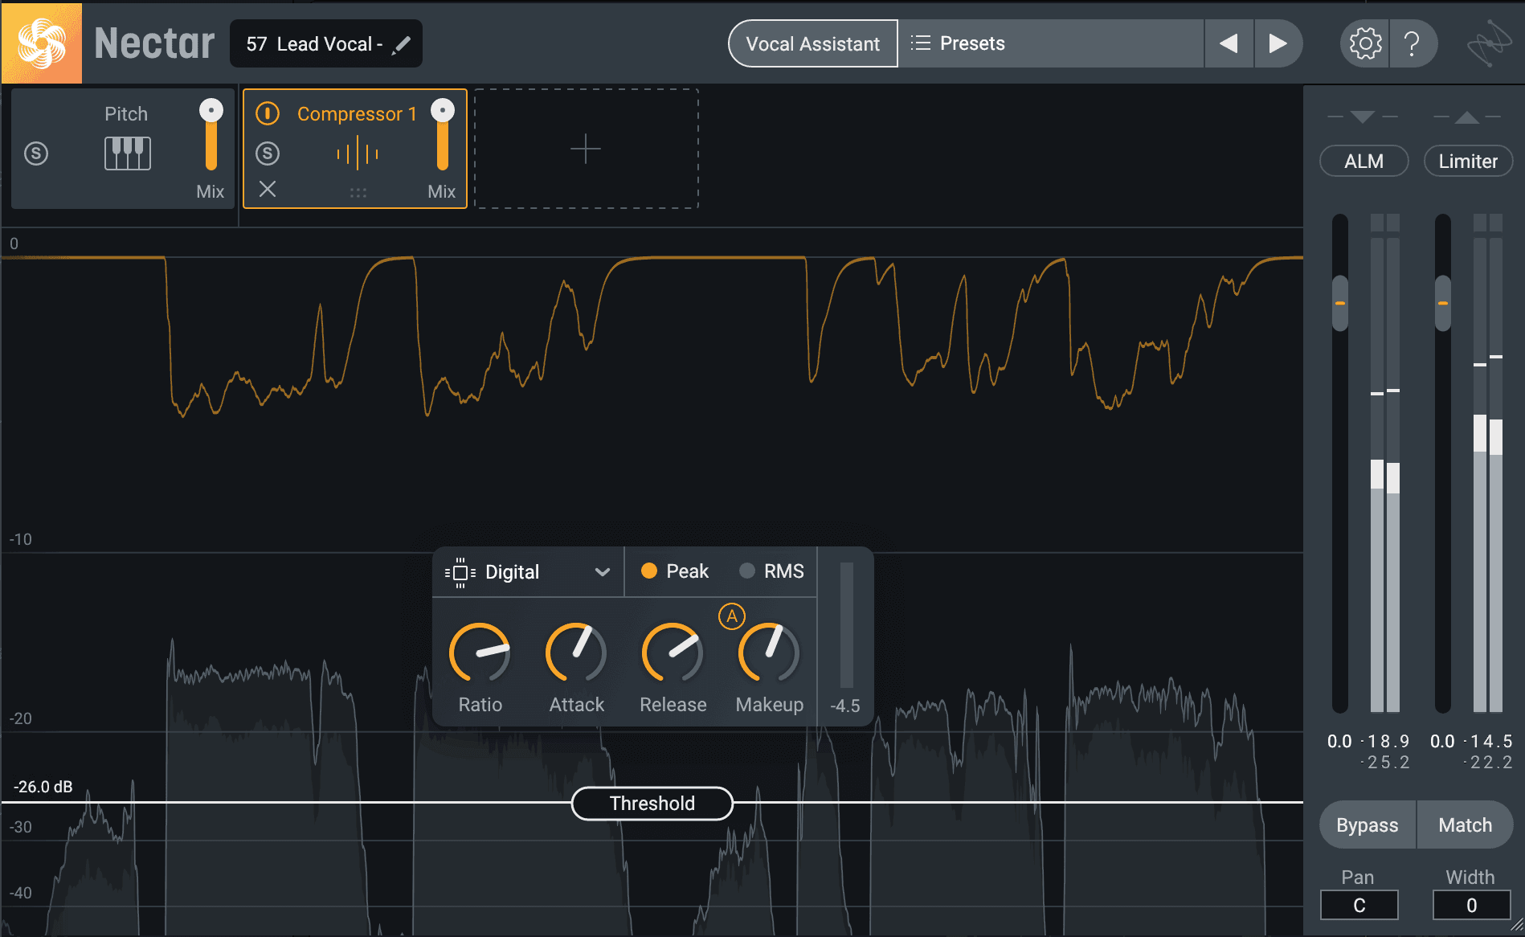Click the Ratio knob
1525x937 pixels.
(x=480, y=653)
